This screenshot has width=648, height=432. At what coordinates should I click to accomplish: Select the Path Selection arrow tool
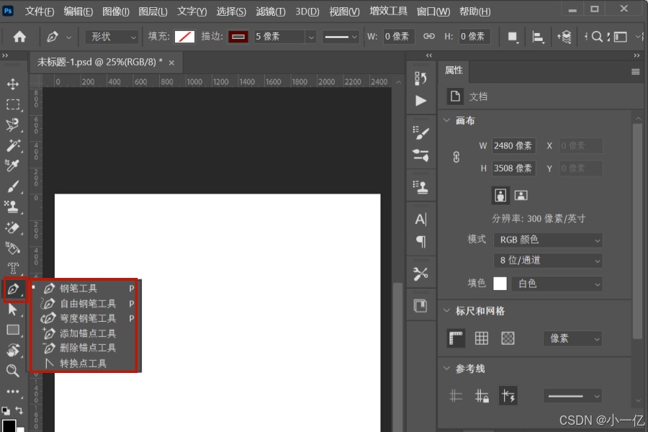click(13, 309)
